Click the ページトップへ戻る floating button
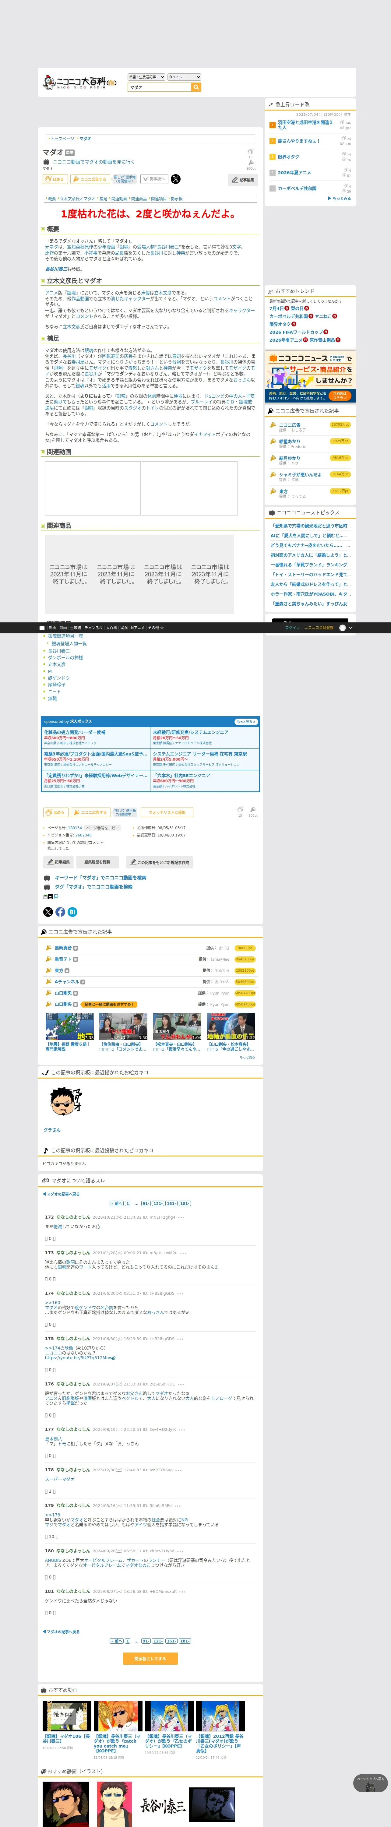This screenshot has height=1827, width=391. 370,1783
